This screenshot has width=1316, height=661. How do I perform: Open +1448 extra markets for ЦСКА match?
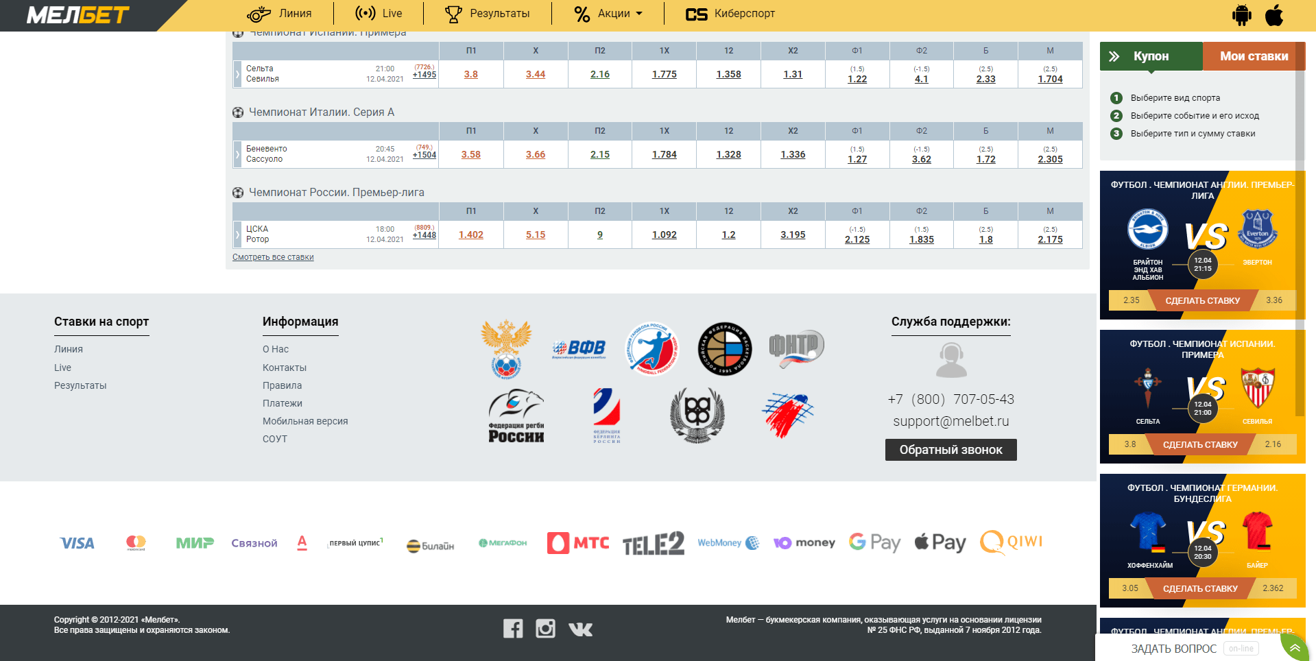[424, 235]
